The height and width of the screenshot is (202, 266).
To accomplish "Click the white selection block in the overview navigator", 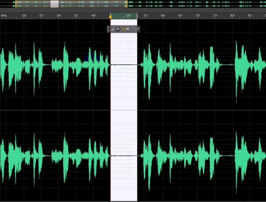I will (x=54, y=4).
